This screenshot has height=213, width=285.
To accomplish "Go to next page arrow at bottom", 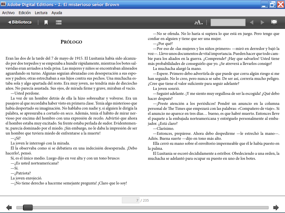I will [276, 207].
